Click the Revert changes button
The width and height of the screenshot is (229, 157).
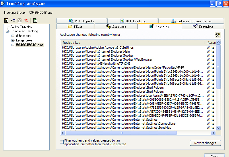[205, 143]
